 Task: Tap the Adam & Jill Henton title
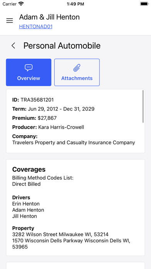[49, 17]
